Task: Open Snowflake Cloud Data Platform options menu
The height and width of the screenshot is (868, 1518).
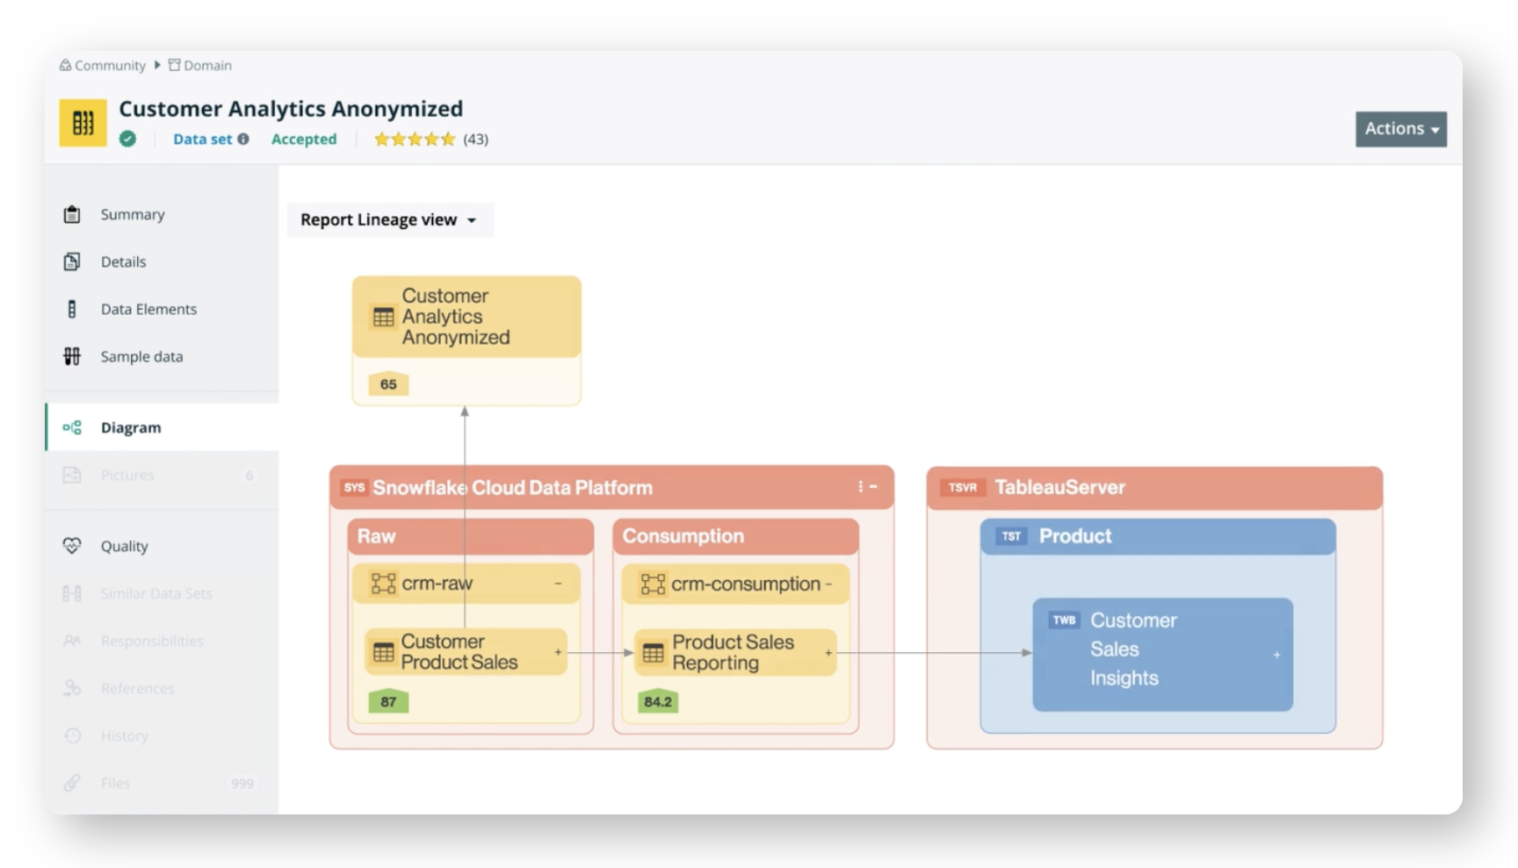Action: (860, 487)
